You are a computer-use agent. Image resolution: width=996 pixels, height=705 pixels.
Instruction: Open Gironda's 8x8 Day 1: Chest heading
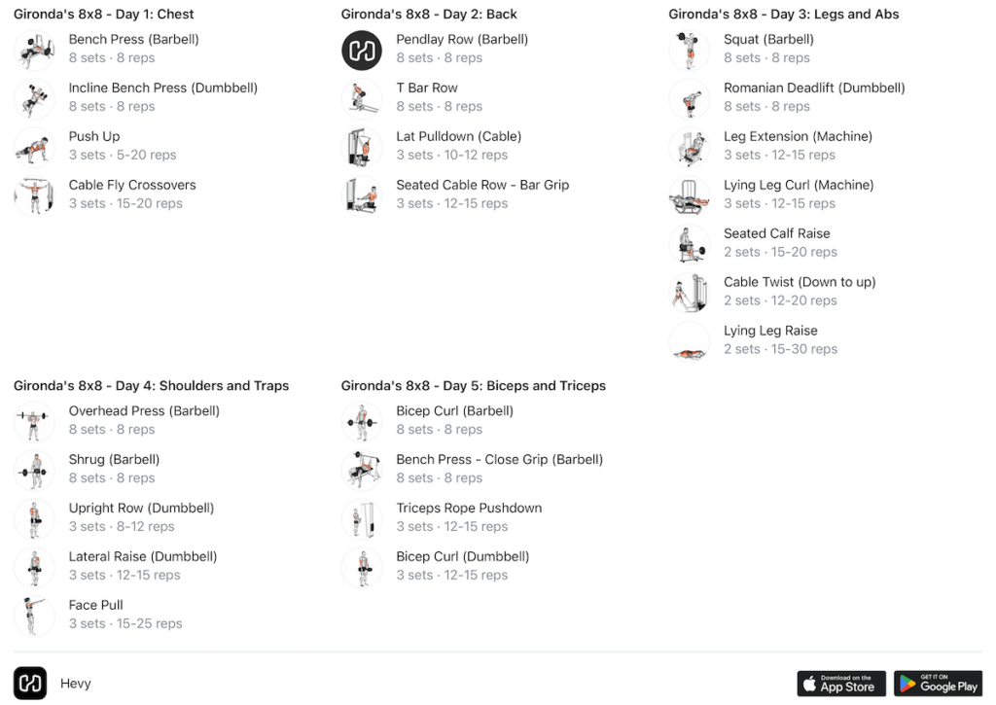click(103, 14)
